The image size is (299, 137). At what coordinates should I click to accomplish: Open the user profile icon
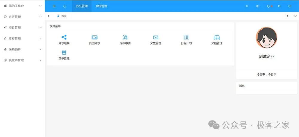click(x=279, y=6)
